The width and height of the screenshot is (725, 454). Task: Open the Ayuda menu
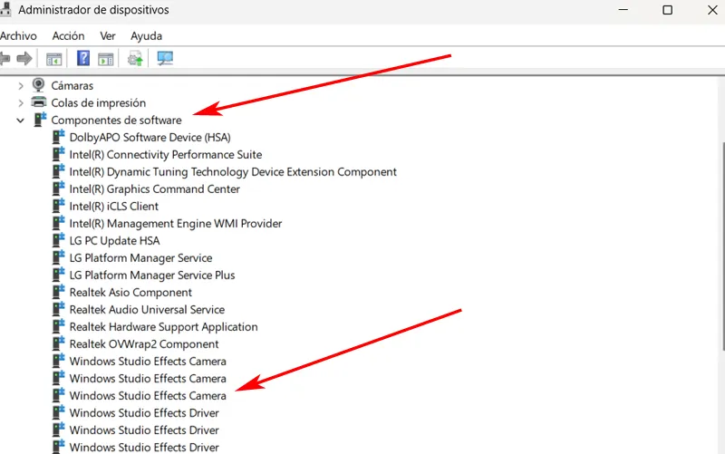(146, 36)
